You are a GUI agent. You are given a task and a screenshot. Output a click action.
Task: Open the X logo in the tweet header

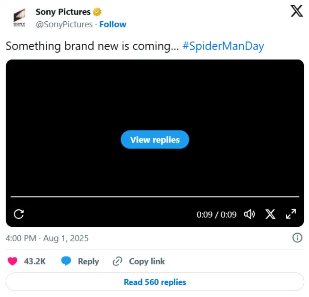click(x=296, y=11)
